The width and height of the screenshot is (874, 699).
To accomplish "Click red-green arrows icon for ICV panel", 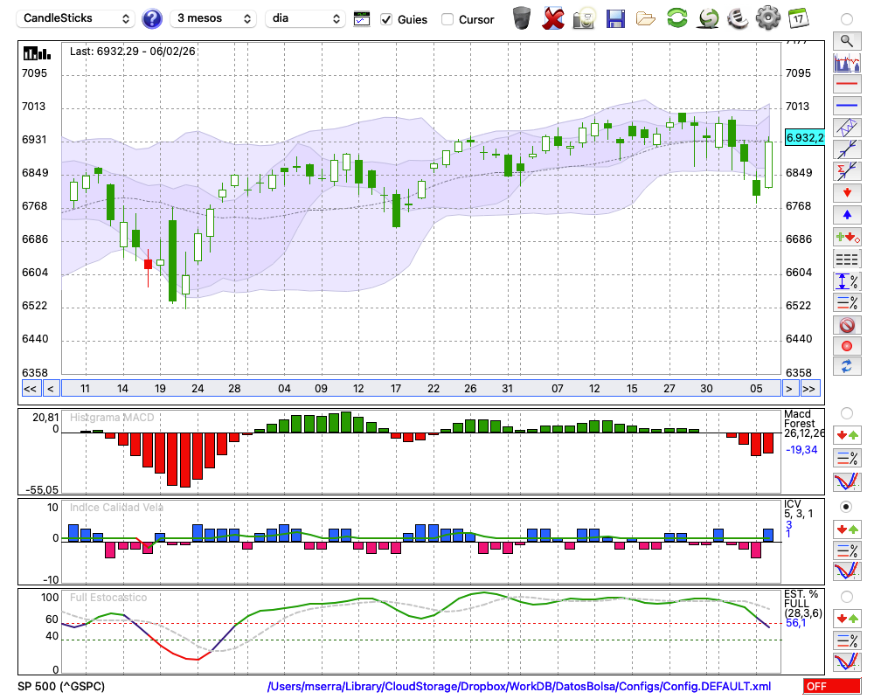I will pyautogui.click(x=847, y=529).
